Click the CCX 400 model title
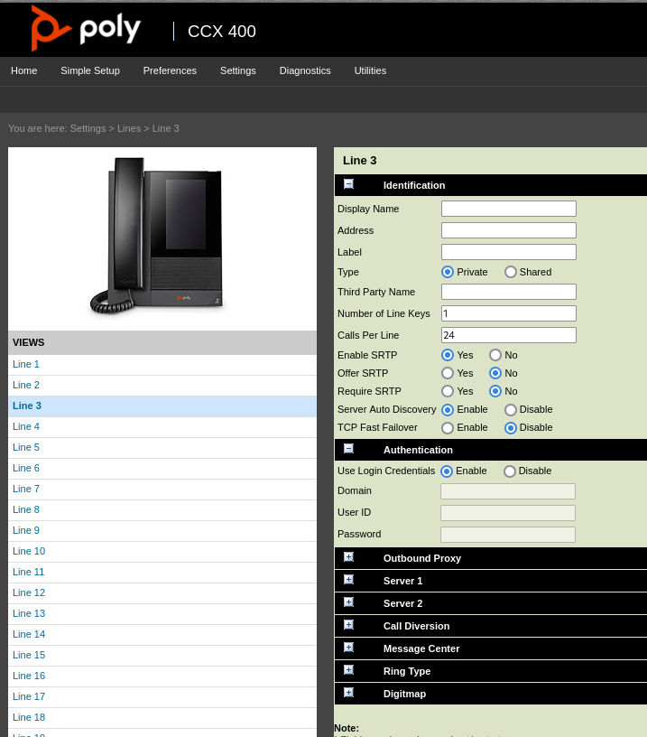This screenshot has width=647, height=737. 222,32
